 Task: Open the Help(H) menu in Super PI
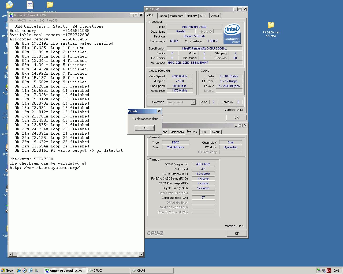point(52,20)
